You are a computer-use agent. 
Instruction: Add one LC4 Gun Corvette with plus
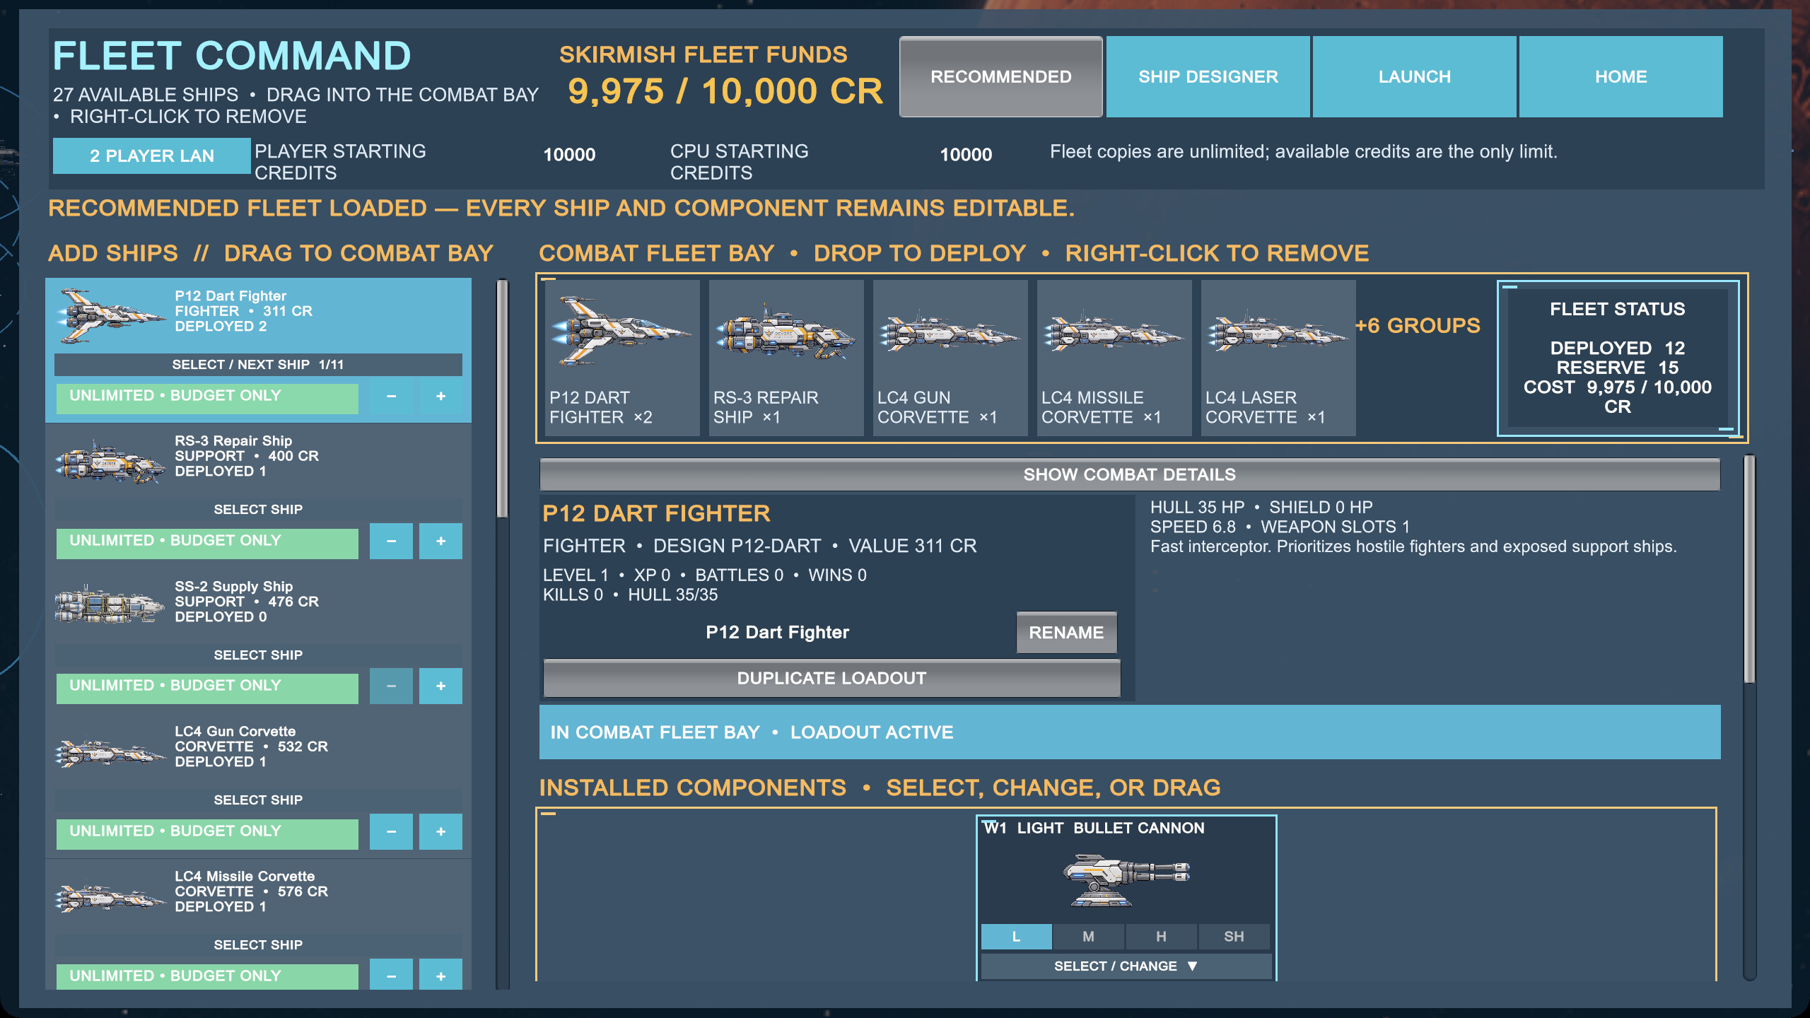440,832
